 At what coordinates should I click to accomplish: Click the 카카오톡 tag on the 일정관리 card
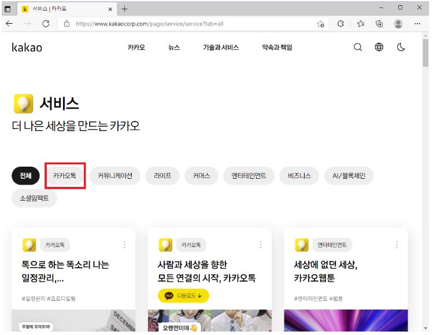tap(55, 245)
